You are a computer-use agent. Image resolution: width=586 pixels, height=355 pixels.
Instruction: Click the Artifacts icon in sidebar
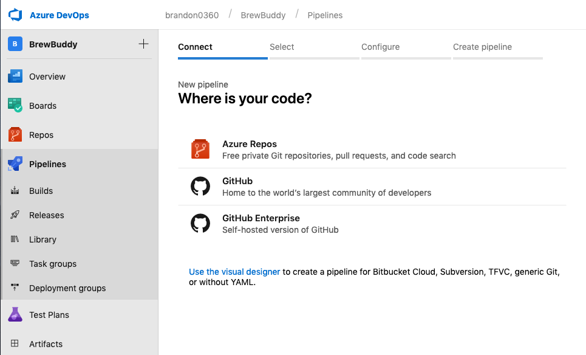(x=15, y=343)
